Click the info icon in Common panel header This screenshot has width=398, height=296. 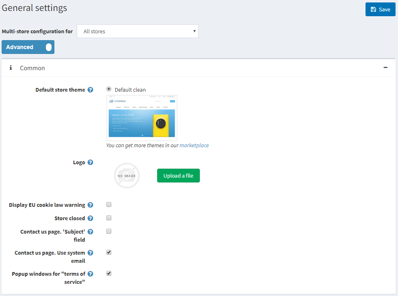pyautogui.click(x=11, y=68)
